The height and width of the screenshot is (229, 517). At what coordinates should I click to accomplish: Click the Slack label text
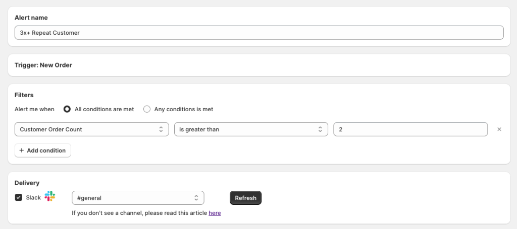(33, 197)
